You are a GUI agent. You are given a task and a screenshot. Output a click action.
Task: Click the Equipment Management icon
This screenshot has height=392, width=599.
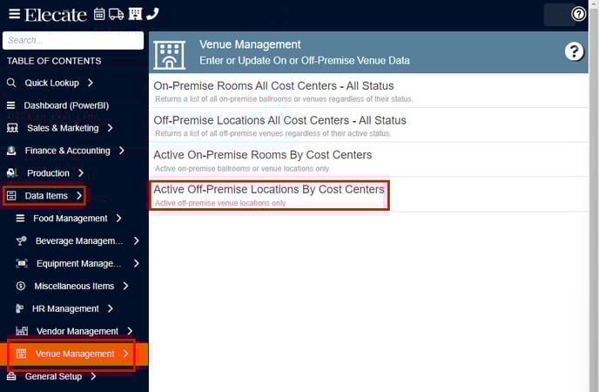[22, 263]
